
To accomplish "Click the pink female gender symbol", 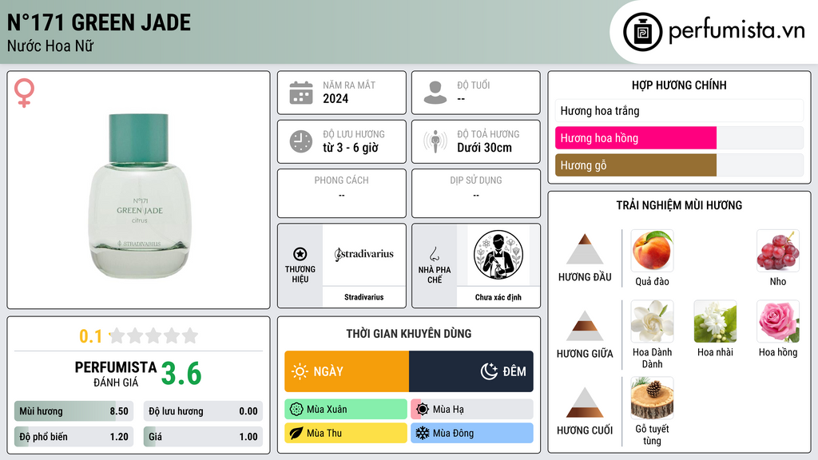I will (24, 93).
